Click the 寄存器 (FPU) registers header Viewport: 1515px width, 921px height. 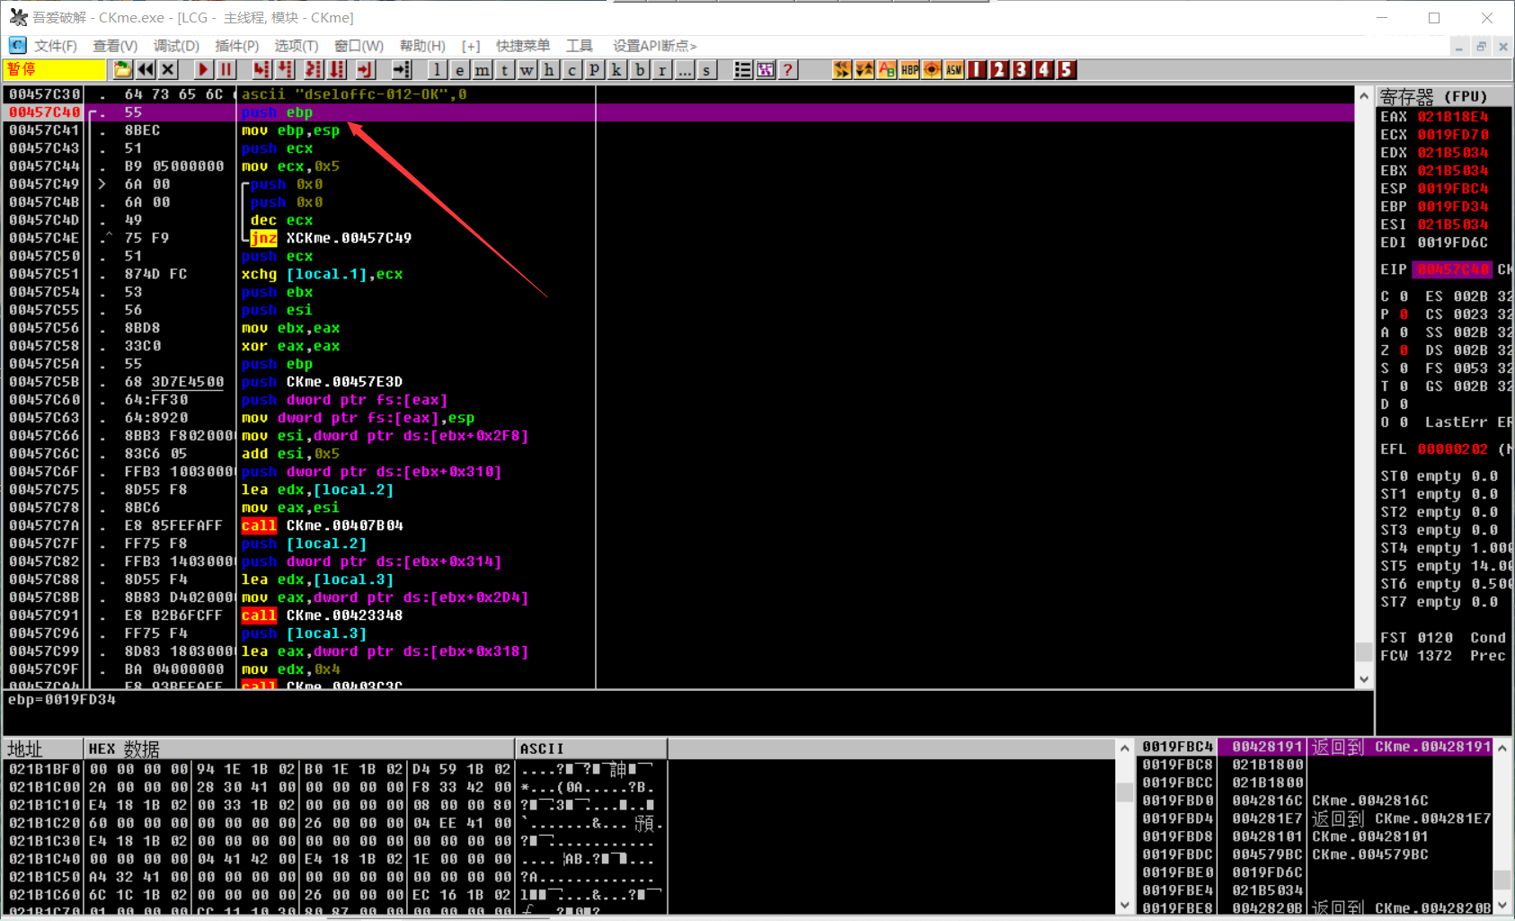point(1443,96)
